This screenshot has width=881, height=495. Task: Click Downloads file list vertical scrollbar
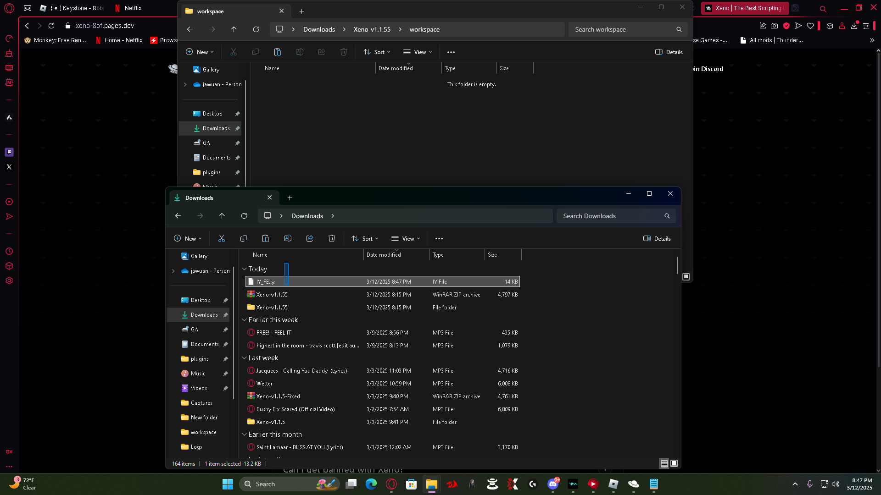pos(677,265)
